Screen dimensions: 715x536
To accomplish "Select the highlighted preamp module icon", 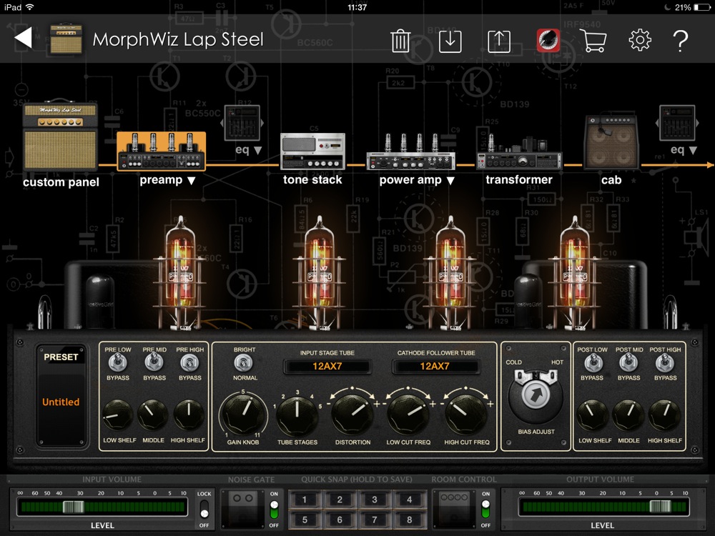I will click(x=162, y=152).
